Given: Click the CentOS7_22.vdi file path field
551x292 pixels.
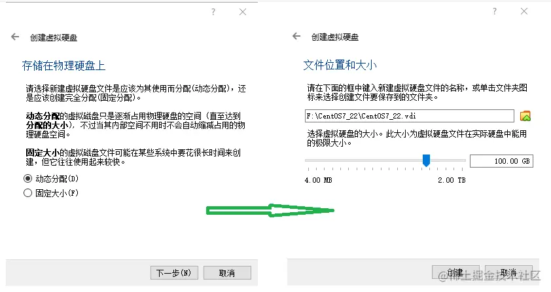Looking at the screenshot, I should point(410,116).
